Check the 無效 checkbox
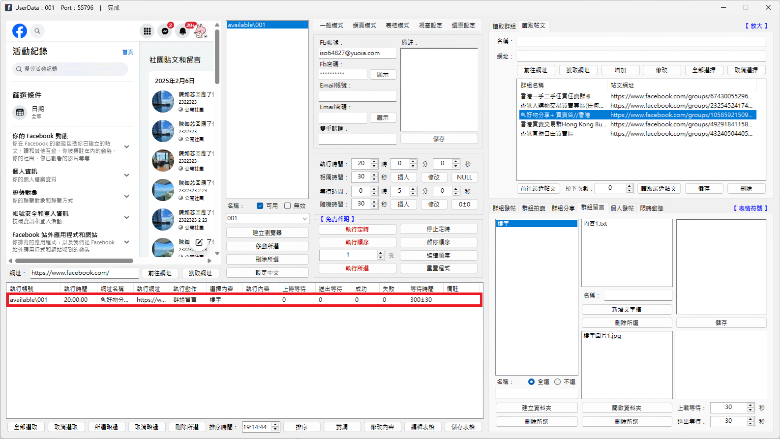This screenshot has width=780, height=439. [288, 206]
